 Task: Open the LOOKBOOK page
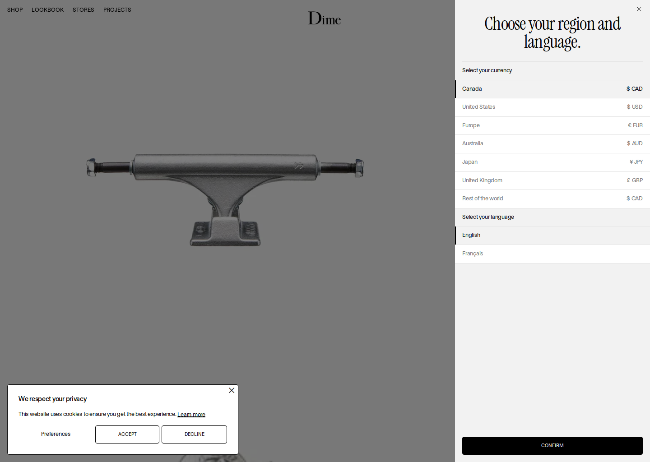tap(47, 9)
